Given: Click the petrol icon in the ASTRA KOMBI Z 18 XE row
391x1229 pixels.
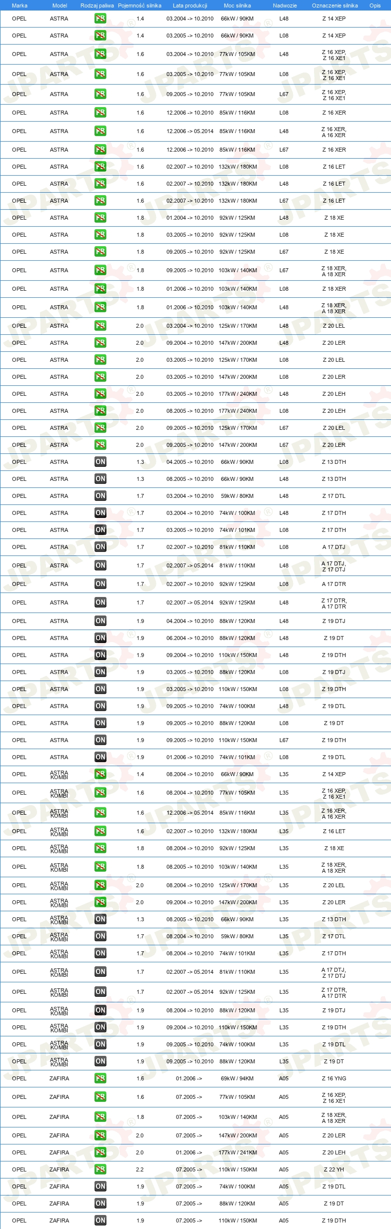Looking at the screenshot, I should coord(100,848).
